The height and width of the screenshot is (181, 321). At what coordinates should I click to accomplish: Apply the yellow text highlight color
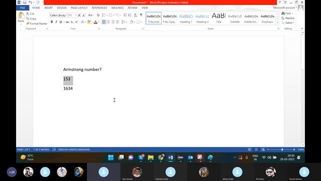tap(89, 22)
